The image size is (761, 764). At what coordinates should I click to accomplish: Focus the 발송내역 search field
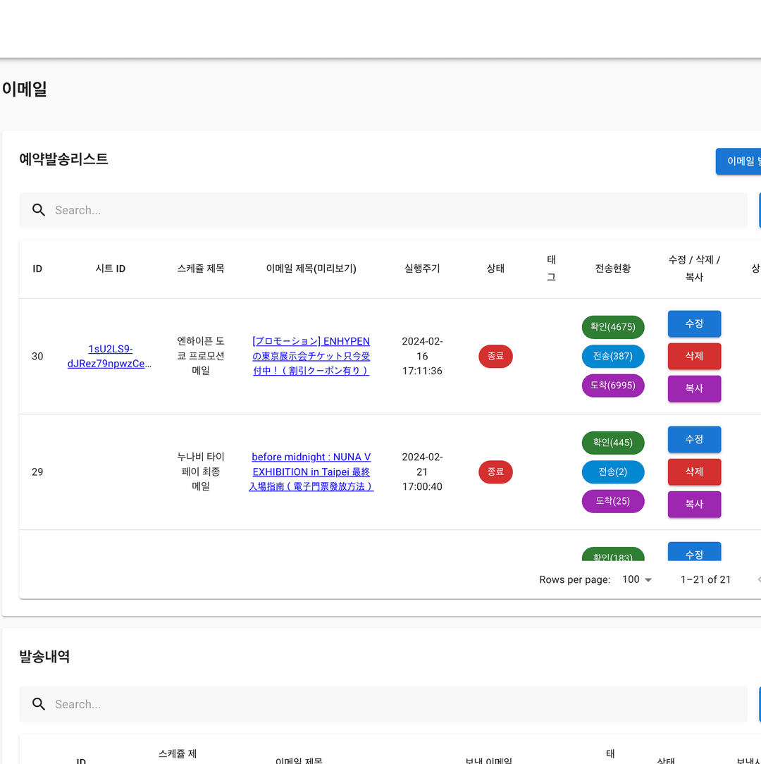point(395,704)
